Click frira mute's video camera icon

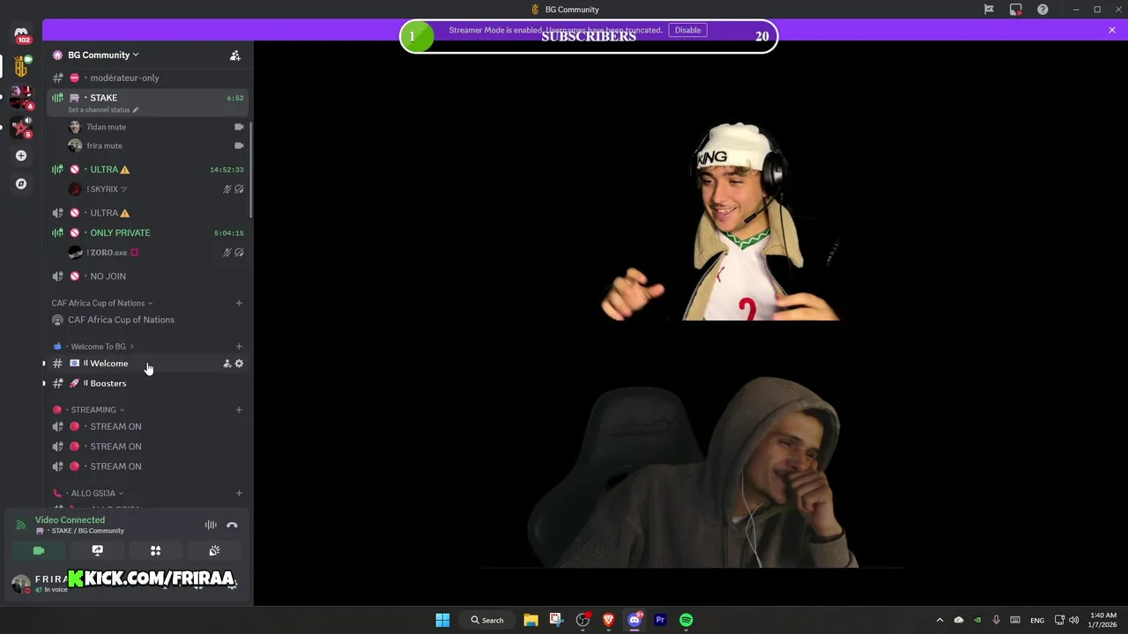pyautogui.click(x=239, y=145)
